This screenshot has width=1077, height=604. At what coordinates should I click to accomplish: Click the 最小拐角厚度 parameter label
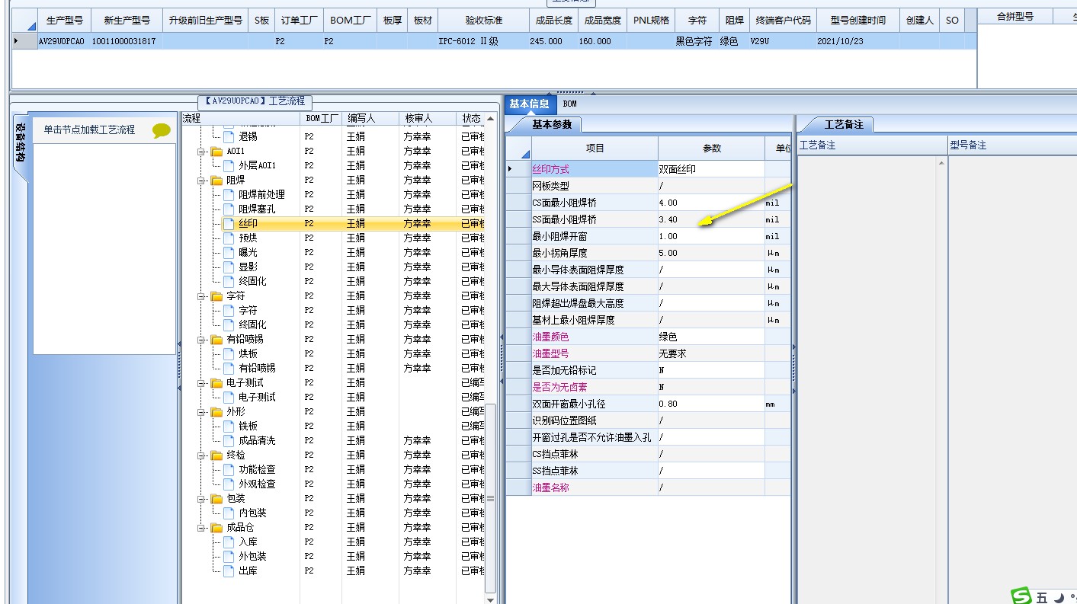tap(559, 253)
